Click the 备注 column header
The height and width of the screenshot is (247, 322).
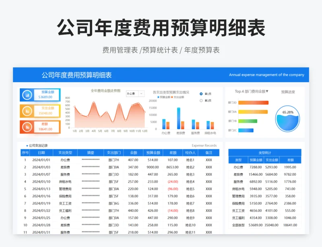pyautogui.click(x=208, y=153)
